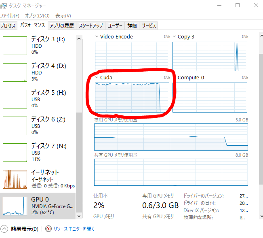Click right pane scrollbar down arrow
The height and width of the screenshot is (238, 263).
pos(261,216)
